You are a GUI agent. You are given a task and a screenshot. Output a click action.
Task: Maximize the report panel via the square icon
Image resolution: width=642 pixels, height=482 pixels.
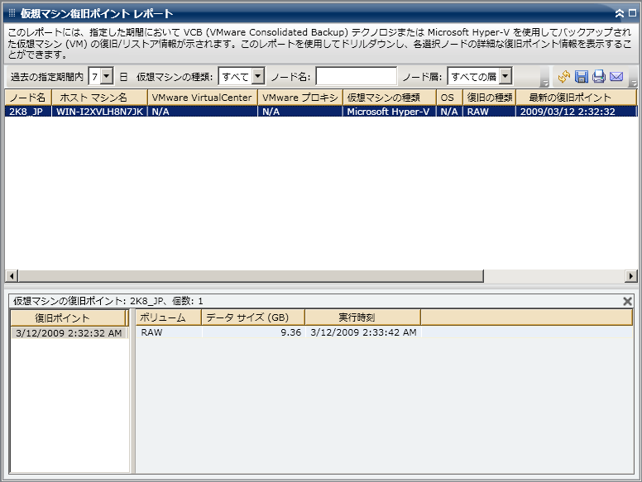pyautogui.click(x=632, y=13)
